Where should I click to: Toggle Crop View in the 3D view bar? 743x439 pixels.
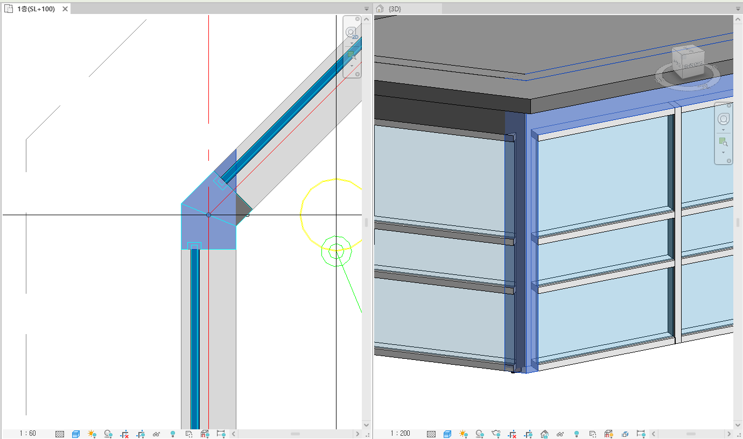click(512, 434)
